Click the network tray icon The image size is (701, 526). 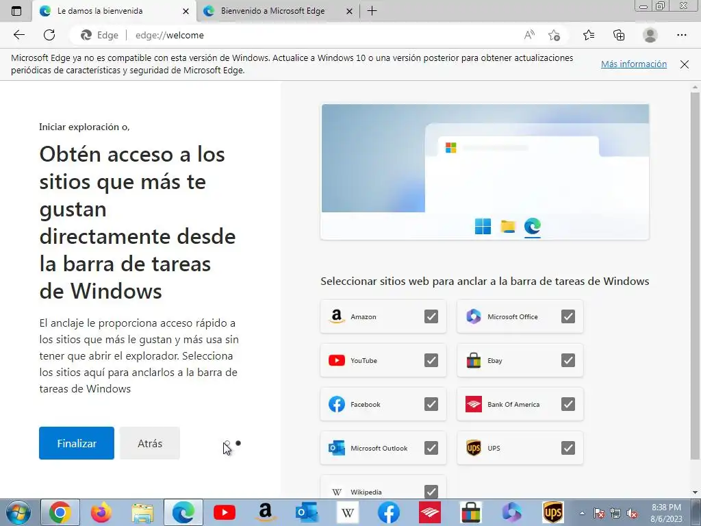[615, 514]
